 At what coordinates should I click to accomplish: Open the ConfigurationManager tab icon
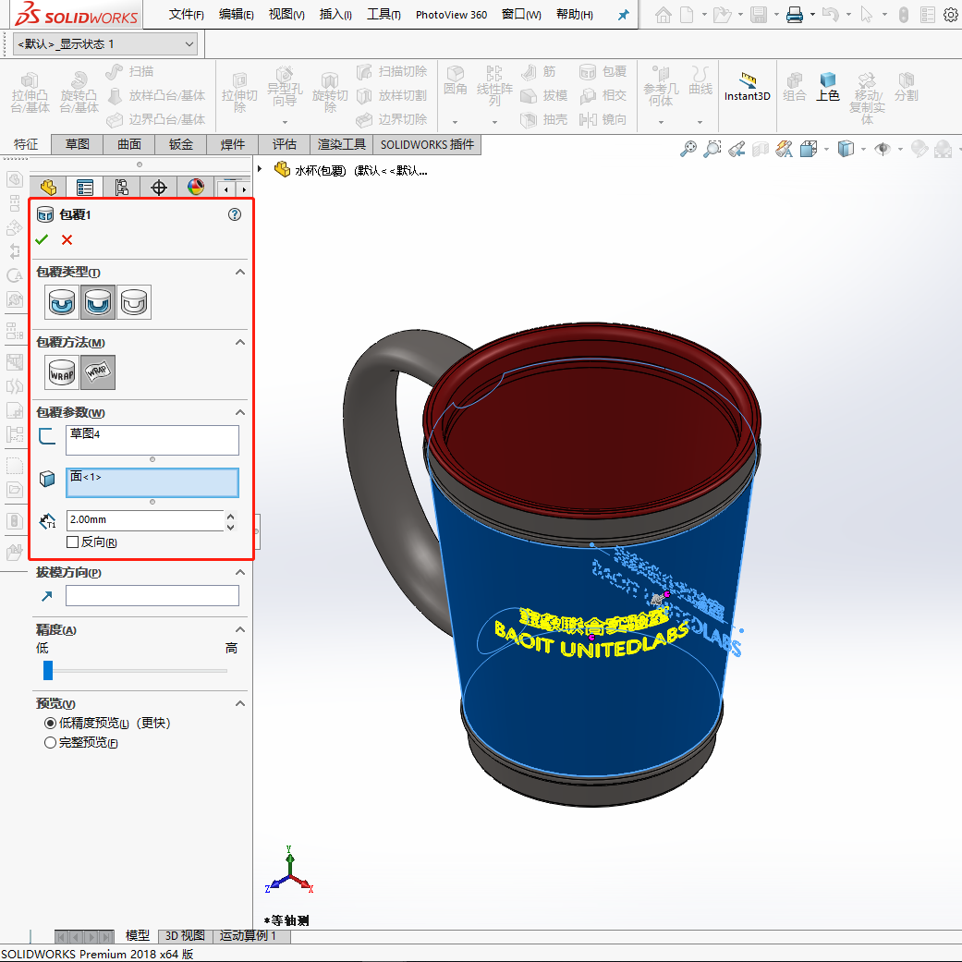click(x=121, y=187)
